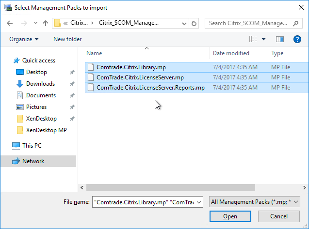This screenshot has width=309, height=229.
Task: Select the Citrix... breadcrumb segment
Action: pos(79,23)
